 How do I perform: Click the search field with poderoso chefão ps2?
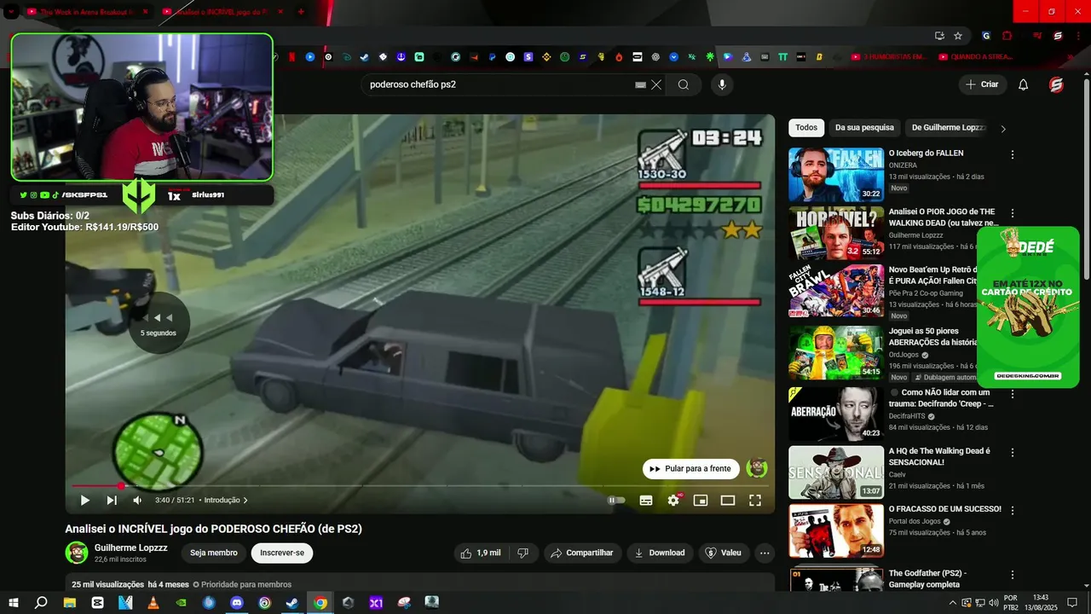pyautogui.click(x=499, y=84)
